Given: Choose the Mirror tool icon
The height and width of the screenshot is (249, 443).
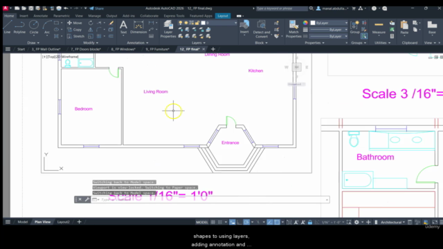Looking at the screenshot, I should point(91,30).
